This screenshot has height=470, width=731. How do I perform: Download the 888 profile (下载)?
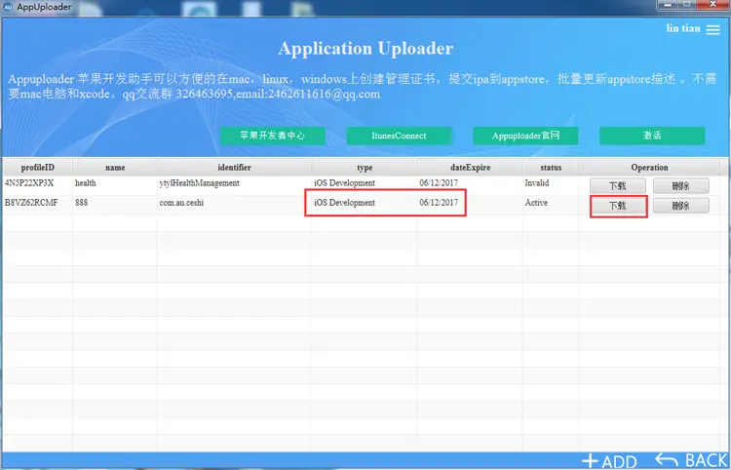point(617,206)
